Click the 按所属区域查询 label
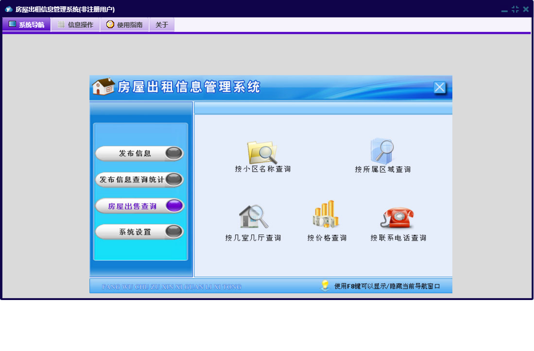534x351 pixels. click(x=383, y=169)
